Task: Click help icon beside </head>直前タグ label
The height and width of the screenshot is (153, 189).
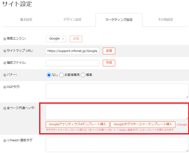Action: tap(5, 140)
